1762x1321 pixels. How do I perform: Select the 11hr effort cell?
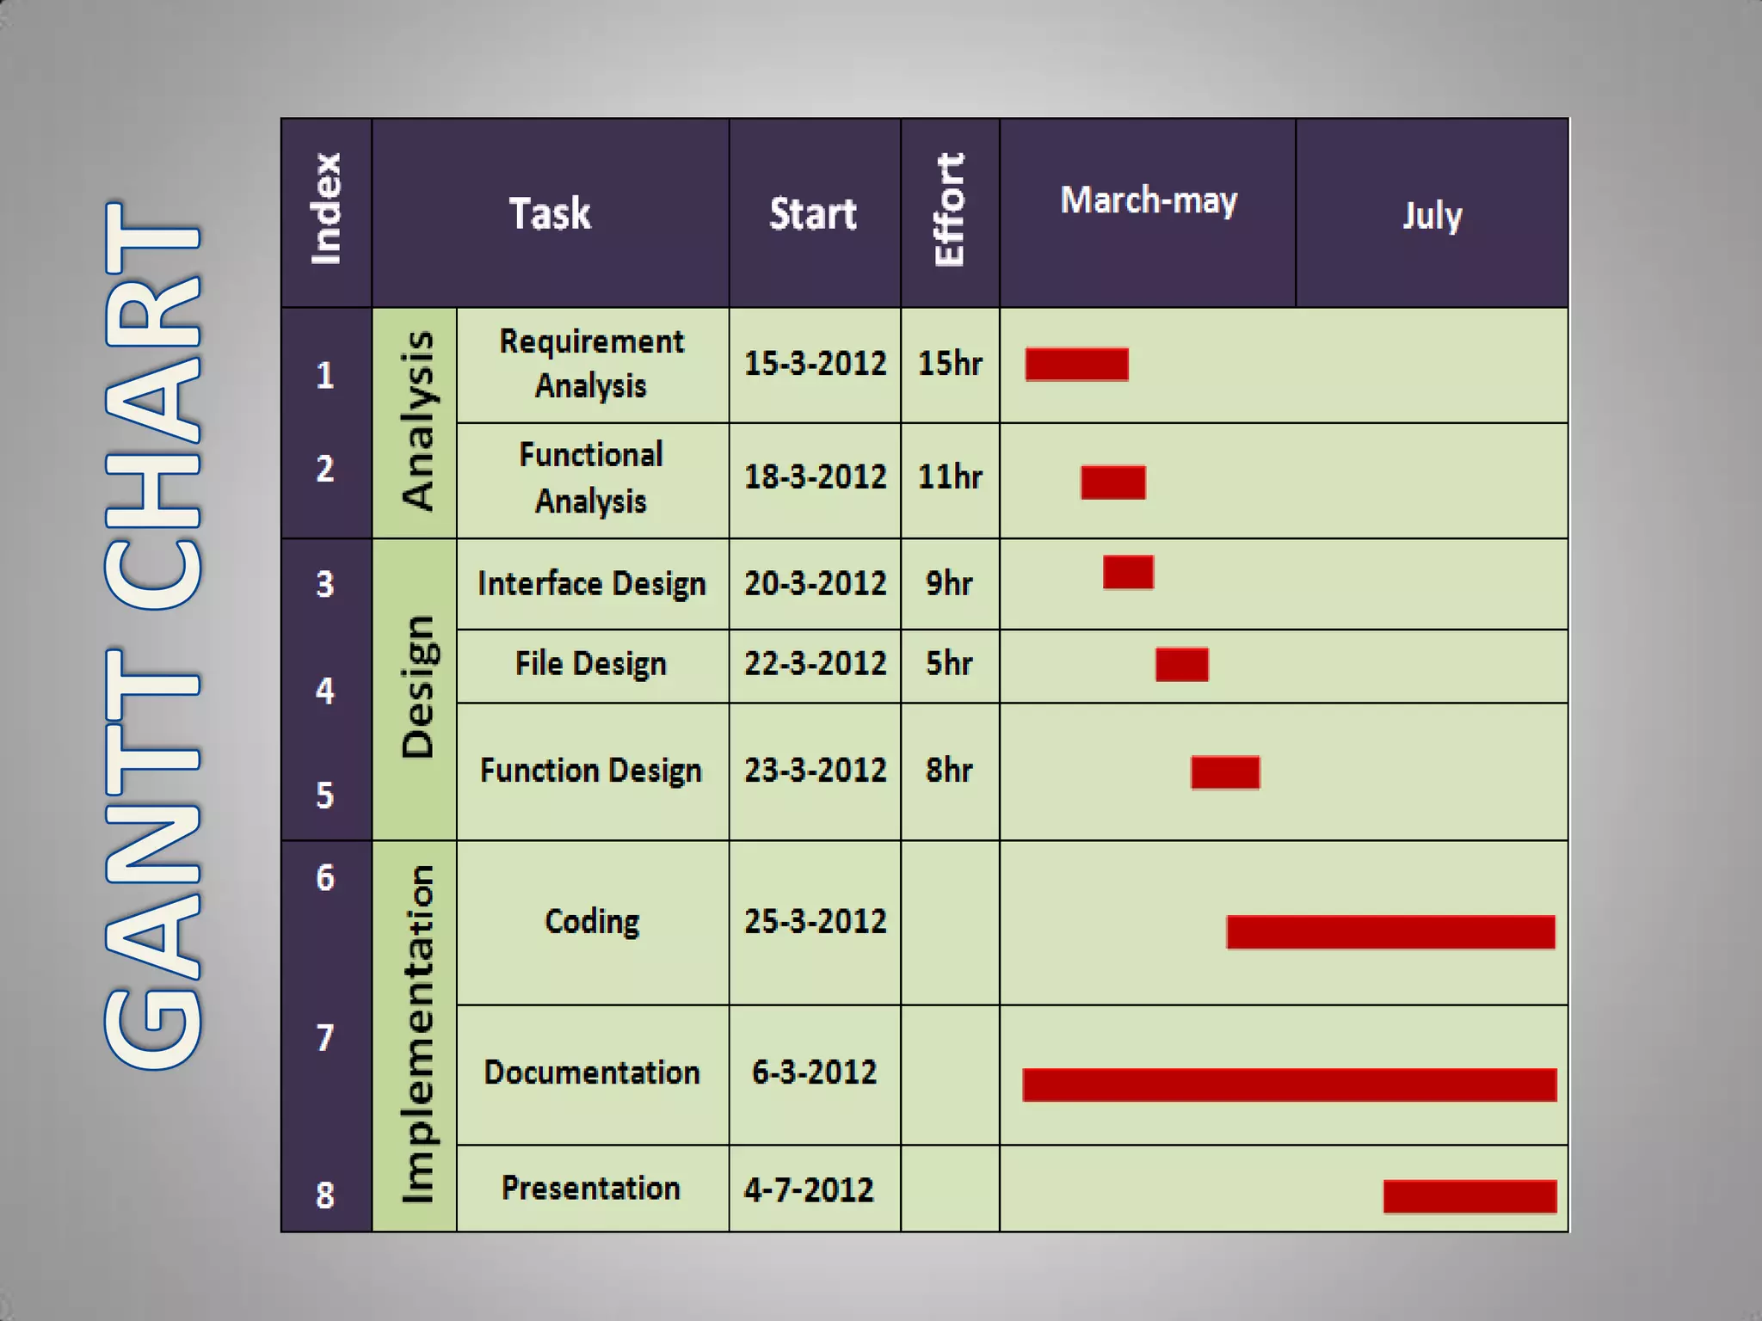(950, 476)
